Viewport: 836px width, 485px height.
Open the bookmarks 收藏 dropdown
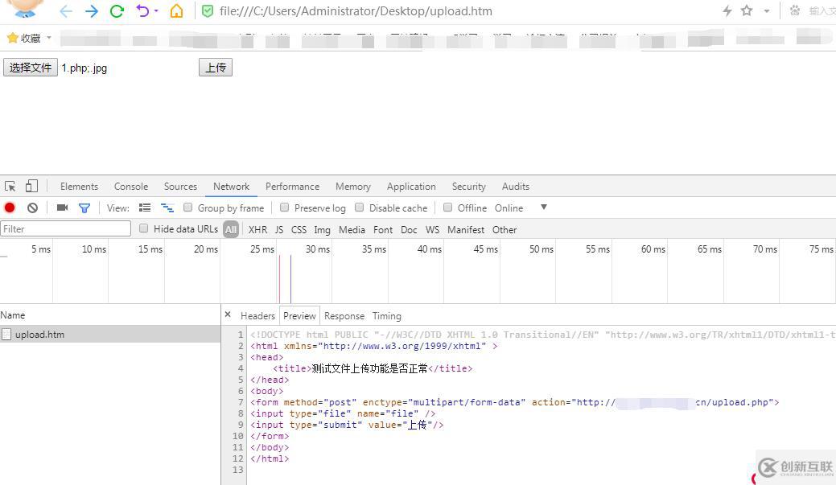pos(49,38)
